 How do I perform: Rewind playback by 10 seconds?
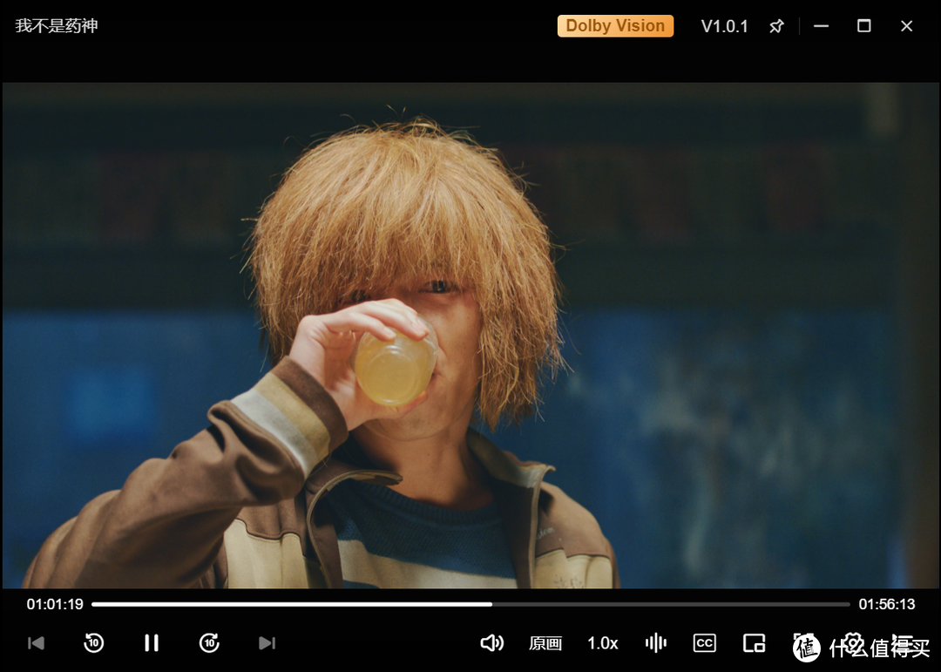(93, 643)
